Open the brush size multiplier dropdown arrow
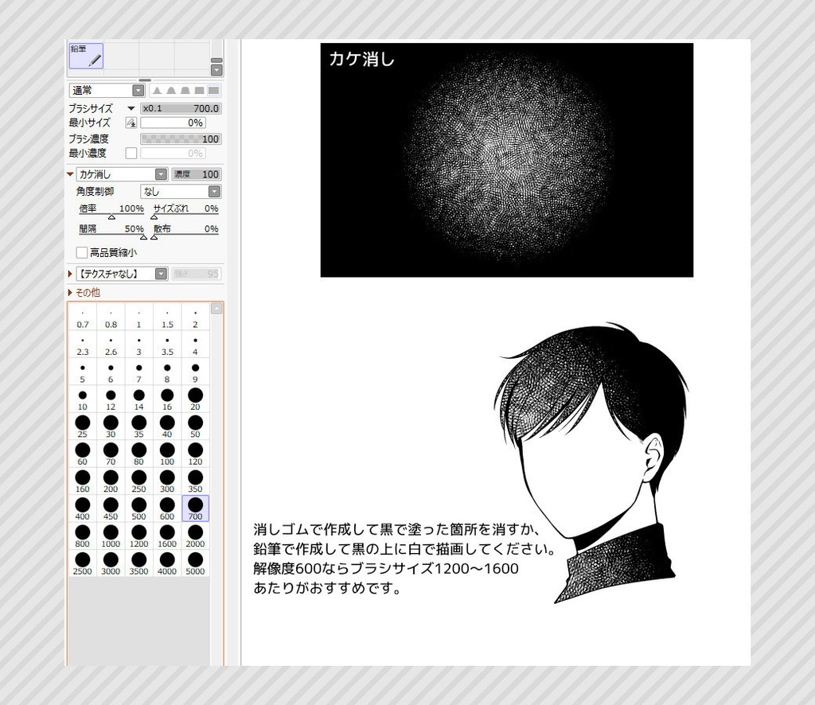The height and width of the screenshot is (705, 815). 131,108
